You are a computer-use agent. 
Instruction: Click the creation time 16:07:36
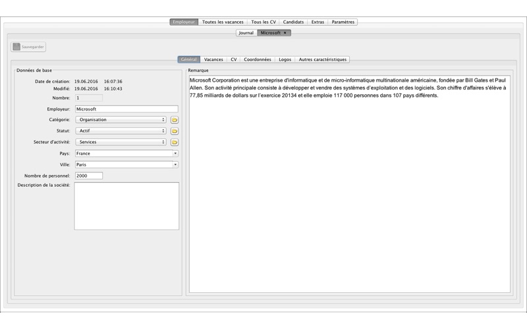(113, 82)
